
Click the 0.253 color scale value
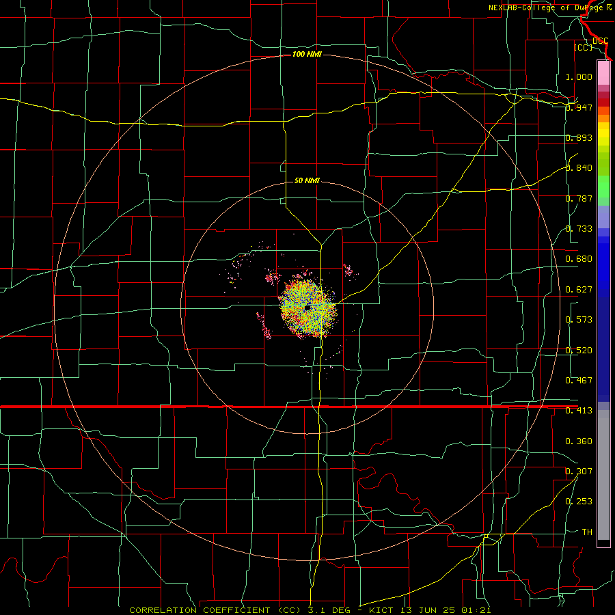pyautogui.click(x=579, y=502)
